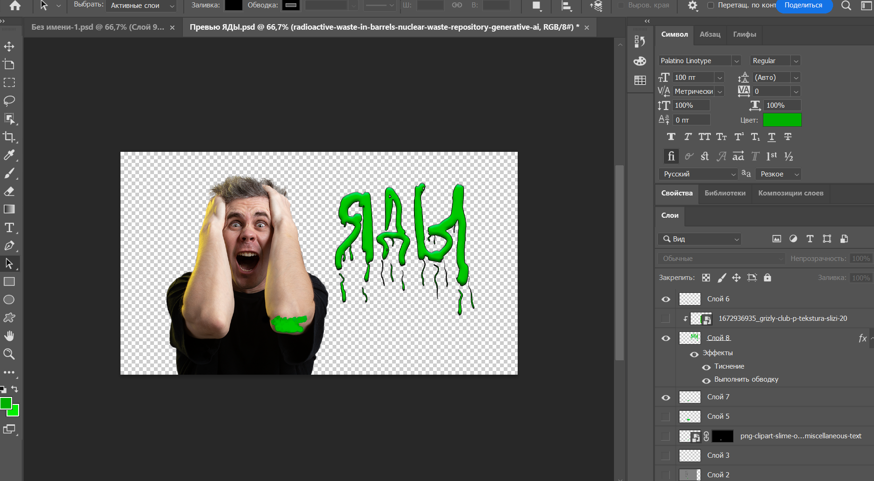Viewport: 874px width, 481px height.
Task: Select the Brush tool
Action: pyautogui.click(x=9, y=173)
